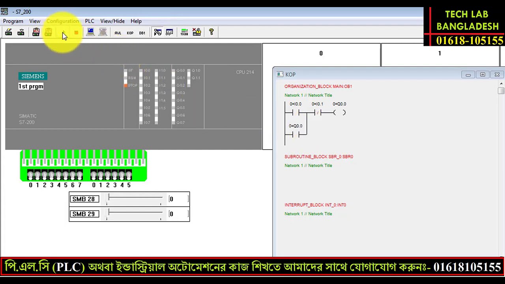Flip switch 7 in the eight-switch group
The image size is (505, 284).
pos(80,175)
